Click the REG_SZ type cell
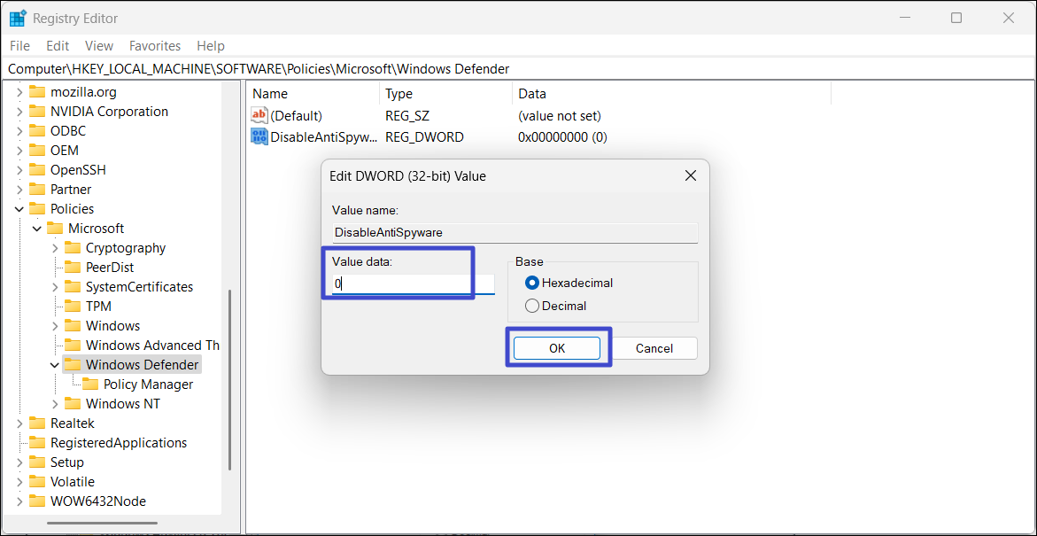Viewport: 1037px width, 536px height. (407, 116)
